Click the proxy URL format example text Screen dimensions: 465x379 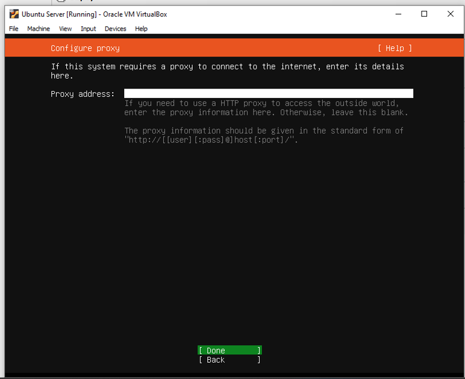211,140
